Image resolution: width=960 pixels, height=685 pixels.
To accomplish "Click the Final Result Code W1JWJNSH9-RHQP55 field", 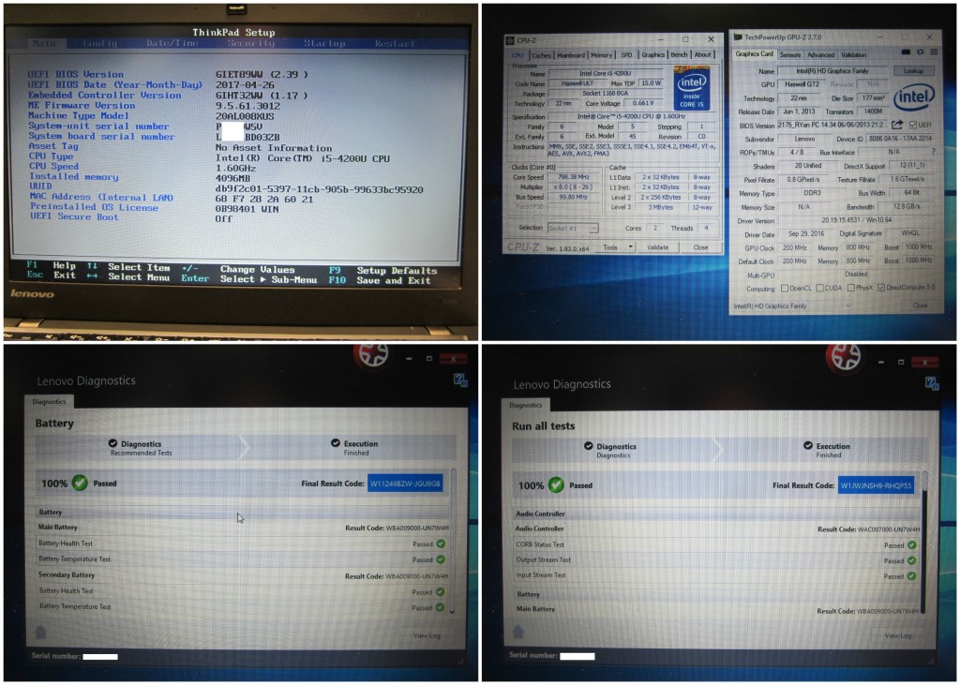I will pos(877,485).
